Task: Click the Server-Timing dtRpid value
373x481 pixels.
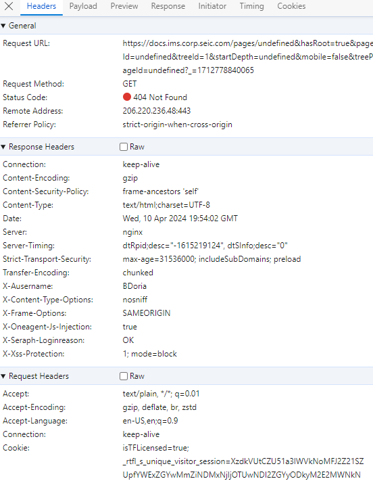Action: click(x=205, y=246)
